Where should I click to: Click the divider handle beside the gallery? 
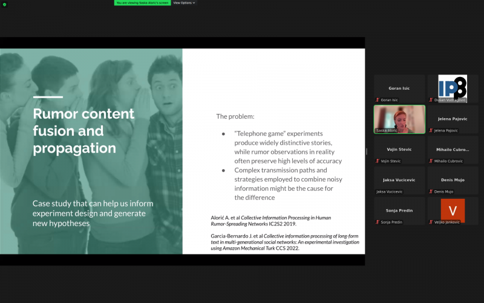point(367,151)
